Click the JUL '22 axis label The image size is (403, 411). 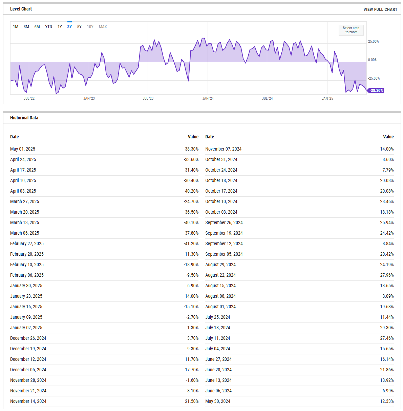pyautogui.click(x=29, y=99)
